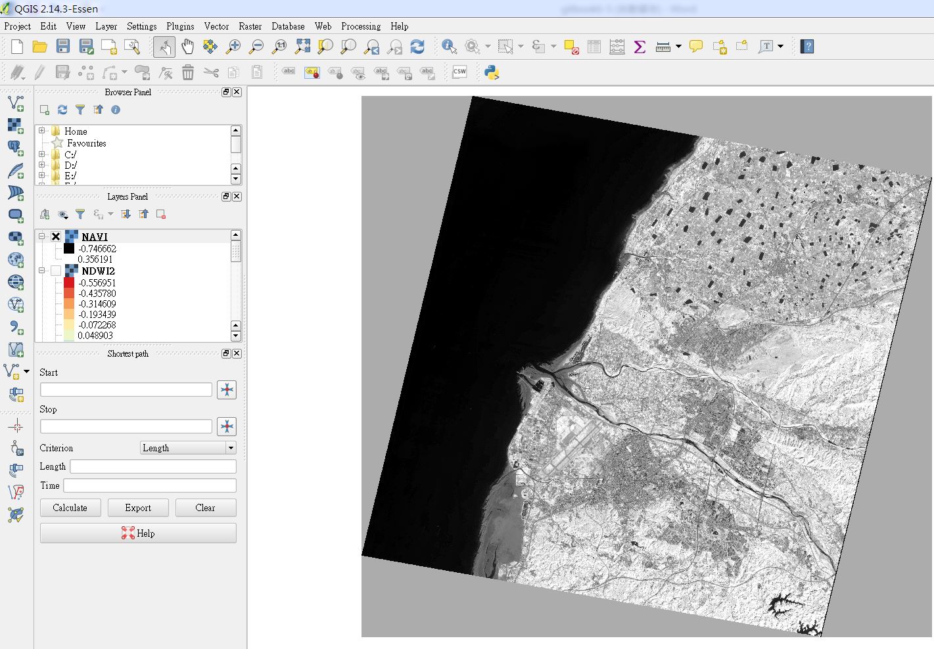This screenshot has width=934, height=649.
Task: Click the Time result field
Action: pos(150,485)
